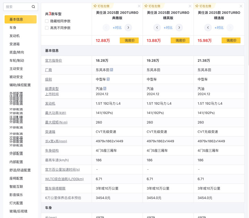The image size is (249, 218).
Task: Move the 典雅版 column right with arrow
Action: 128,28
